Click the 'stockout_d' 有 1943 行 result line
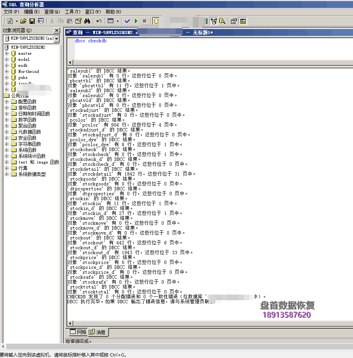 coord(130,253)
